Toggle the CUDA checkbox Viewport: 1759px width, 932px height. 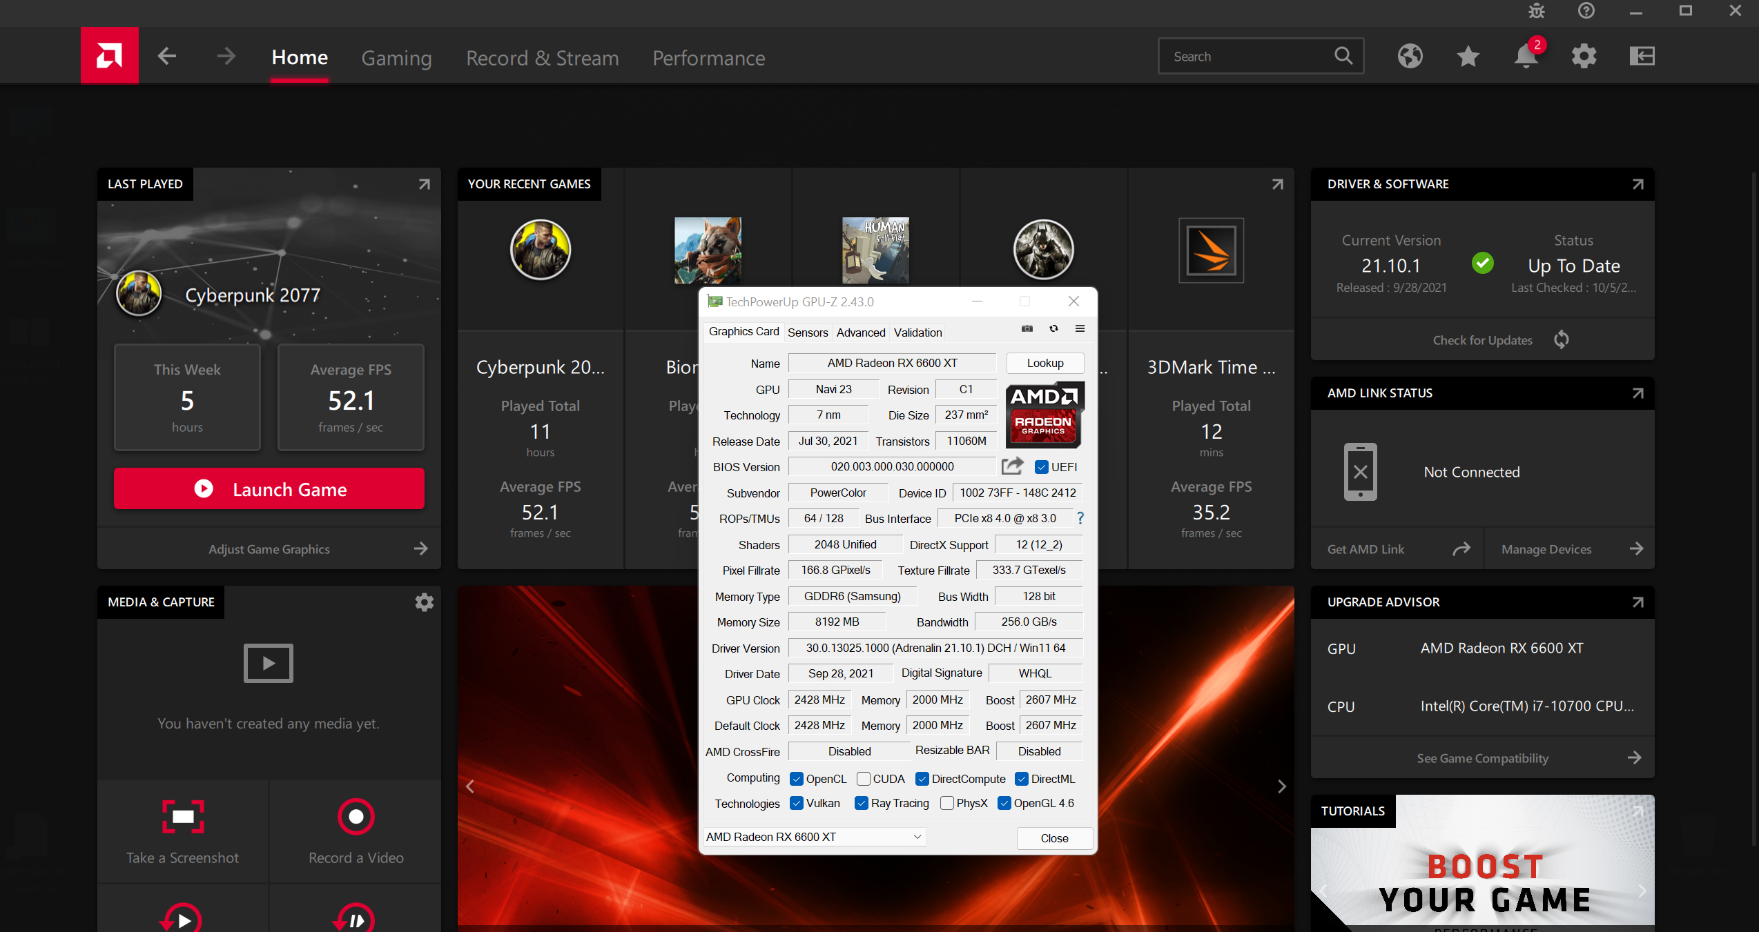tap(863, 779)
